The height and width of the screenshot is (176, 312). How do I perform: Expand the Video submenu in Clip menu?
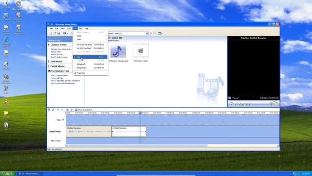pyautogui.click(x=90, y=40)
